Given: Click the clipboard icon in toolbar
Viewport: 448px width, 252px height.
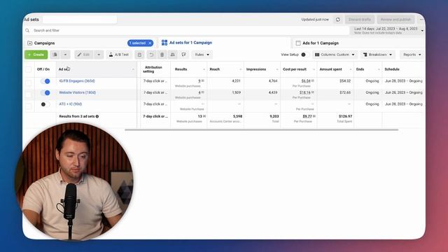Looking at the screenshot, I should point(139,55).
